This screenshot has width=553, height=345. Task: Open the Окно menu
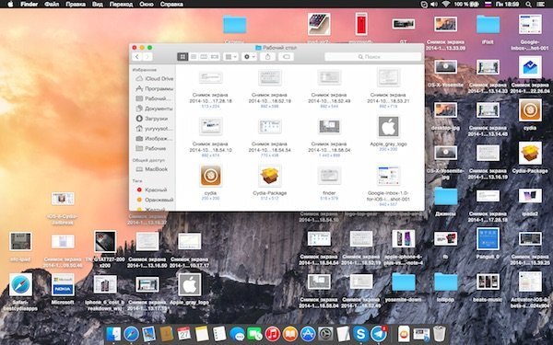coord(147,5)
